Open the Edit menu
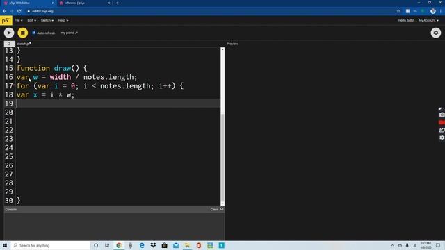Image resolution: width=445 pixels, height=250 pixels. click(x=31, y=20)
